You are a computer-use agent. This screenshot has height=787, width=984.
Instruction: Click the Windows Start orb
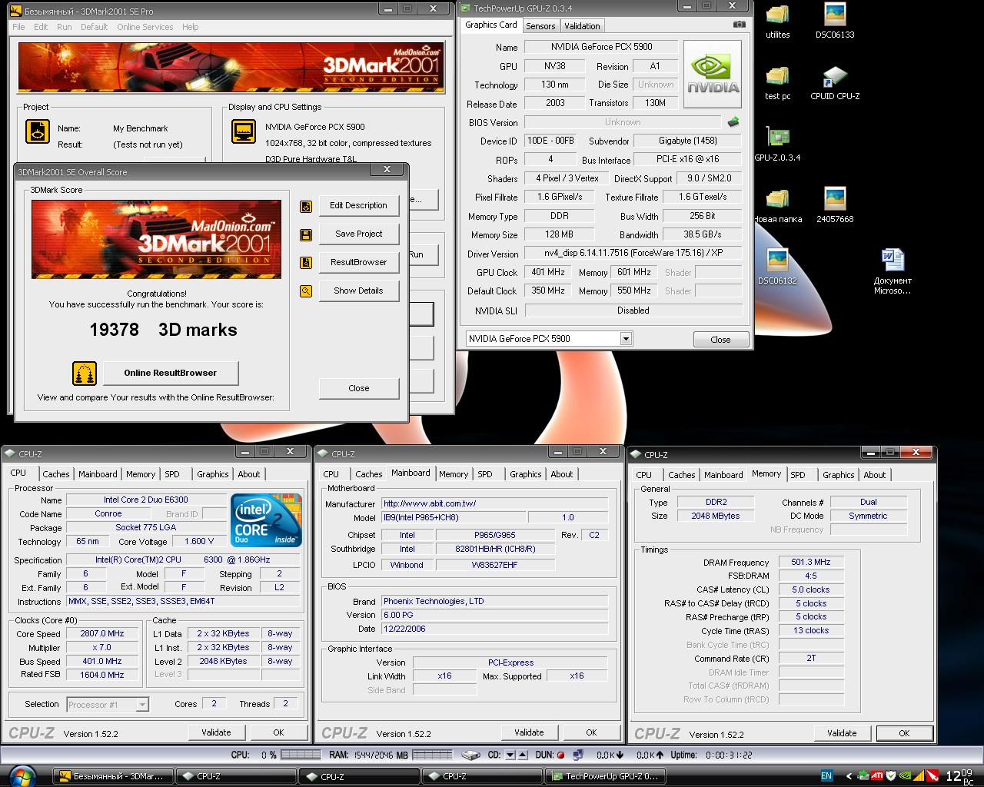(23, 776)
